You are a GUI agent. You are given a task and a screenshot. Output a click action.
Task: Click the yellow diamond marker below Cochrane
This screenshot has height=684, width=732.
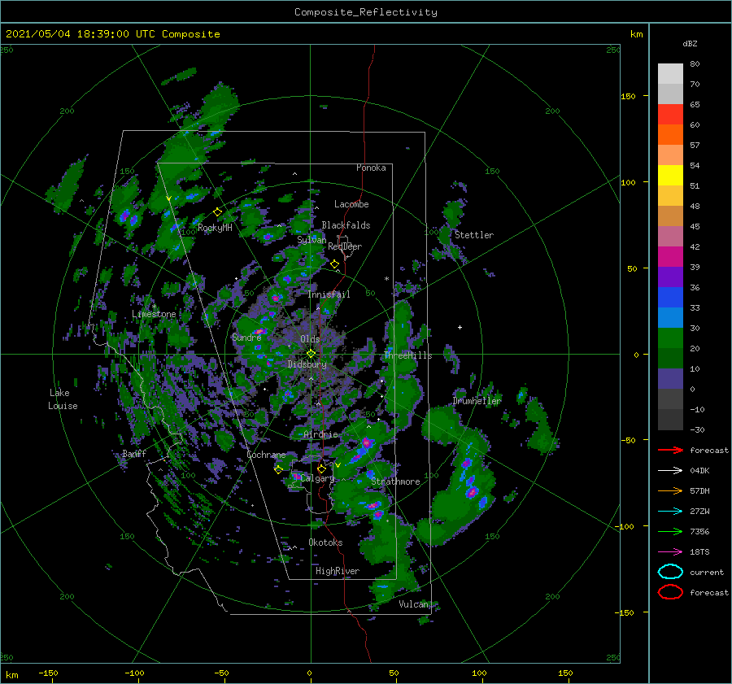(278, 469)
